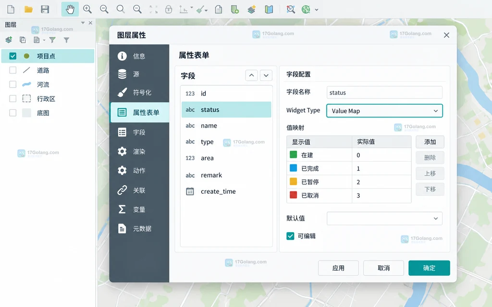Select the Pan hand tool
The image size is (492, 307).
click(x=70, y=10)
